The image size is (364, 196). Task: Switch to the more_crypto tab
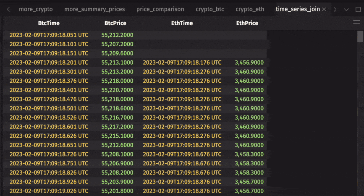[x=36, y=9]
